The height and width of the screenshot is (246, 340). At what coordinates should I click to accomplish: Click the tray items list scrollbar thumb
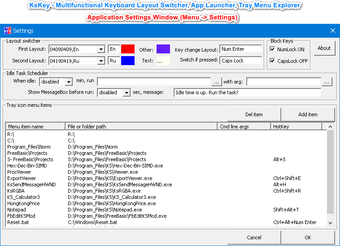[x=330, y=172]
